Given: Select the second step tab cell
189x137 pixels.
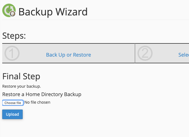Looking at the screenshot, I should pyautogui.click(x=162, y=53).
